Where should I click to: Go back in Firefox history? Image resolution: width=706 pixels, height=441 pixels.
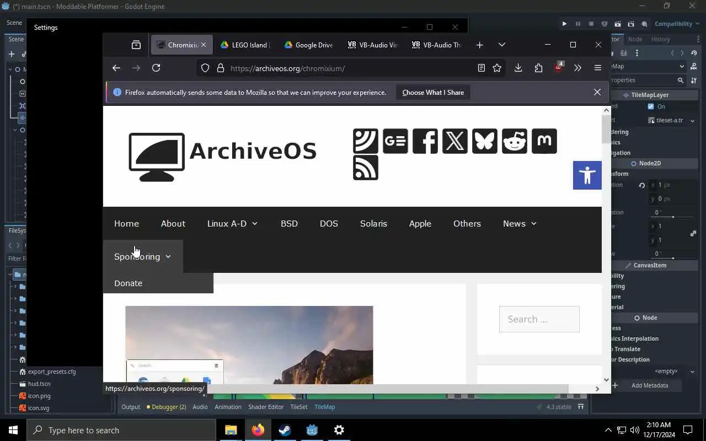tap(116, 68)
